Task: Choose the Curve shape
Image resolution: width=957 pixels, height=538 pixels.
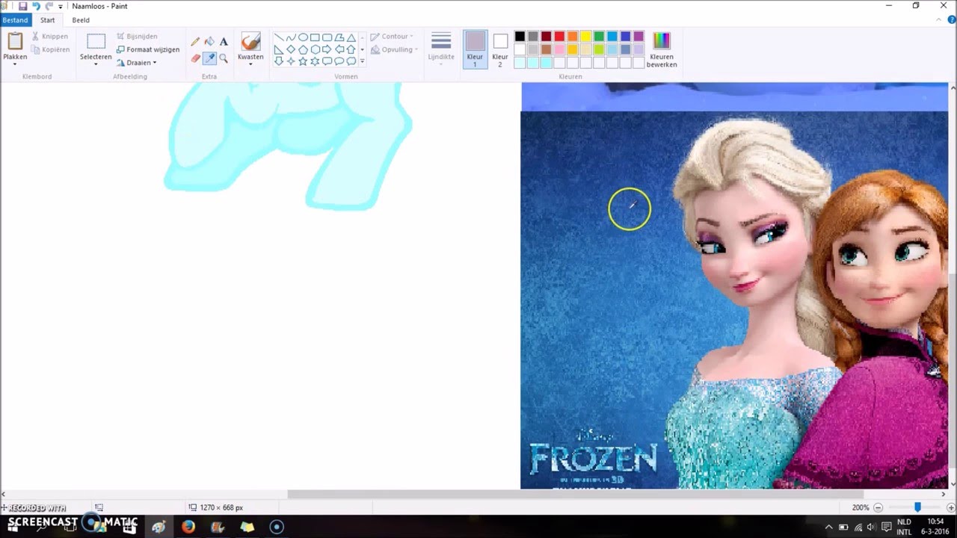Action: (x=291, y=37)
